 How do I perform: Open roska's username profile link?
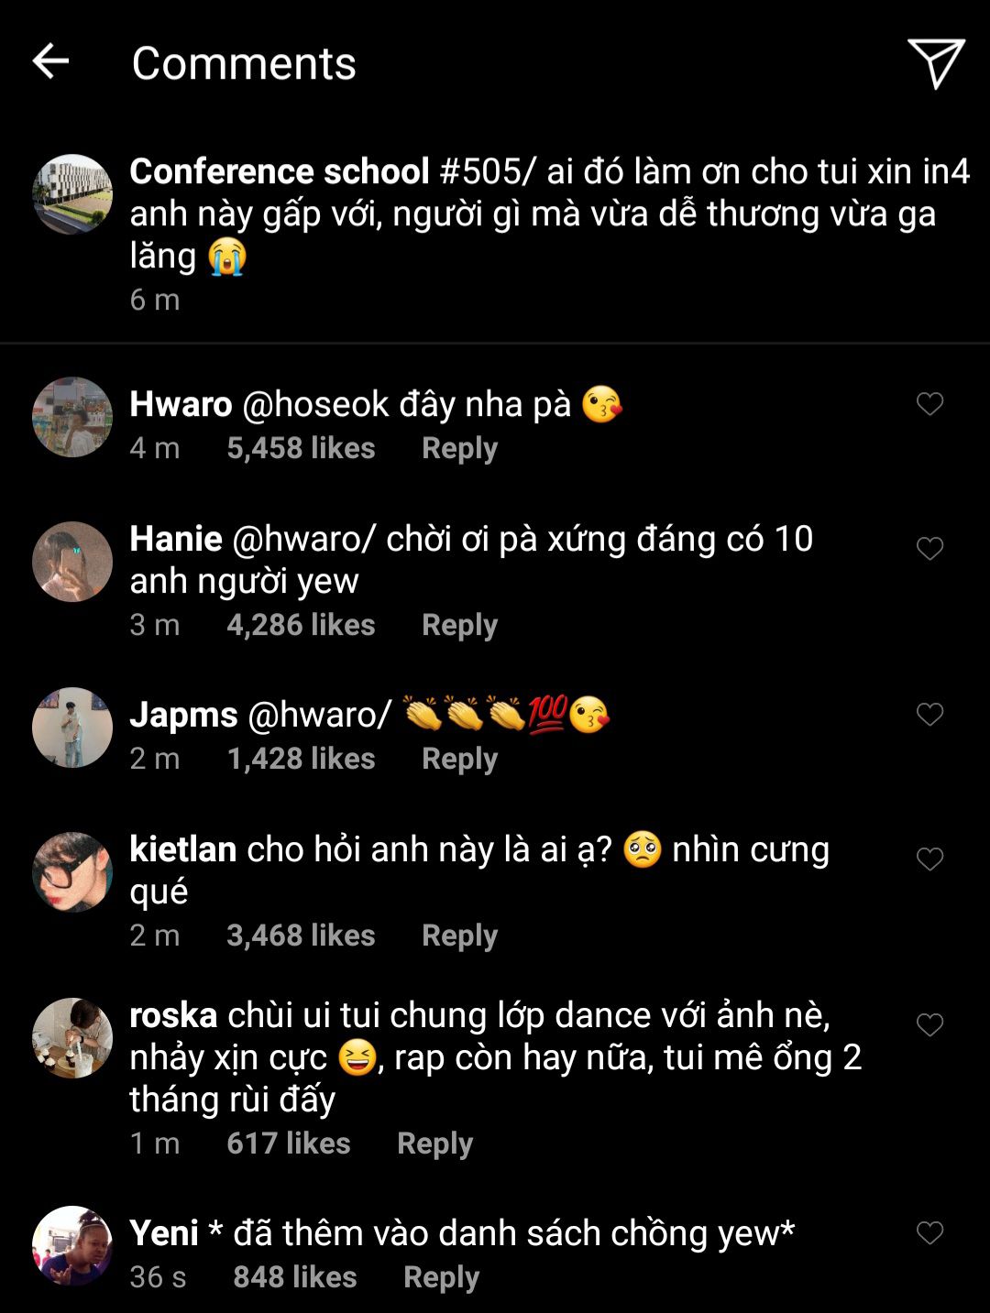click(x=173, y=1015)
